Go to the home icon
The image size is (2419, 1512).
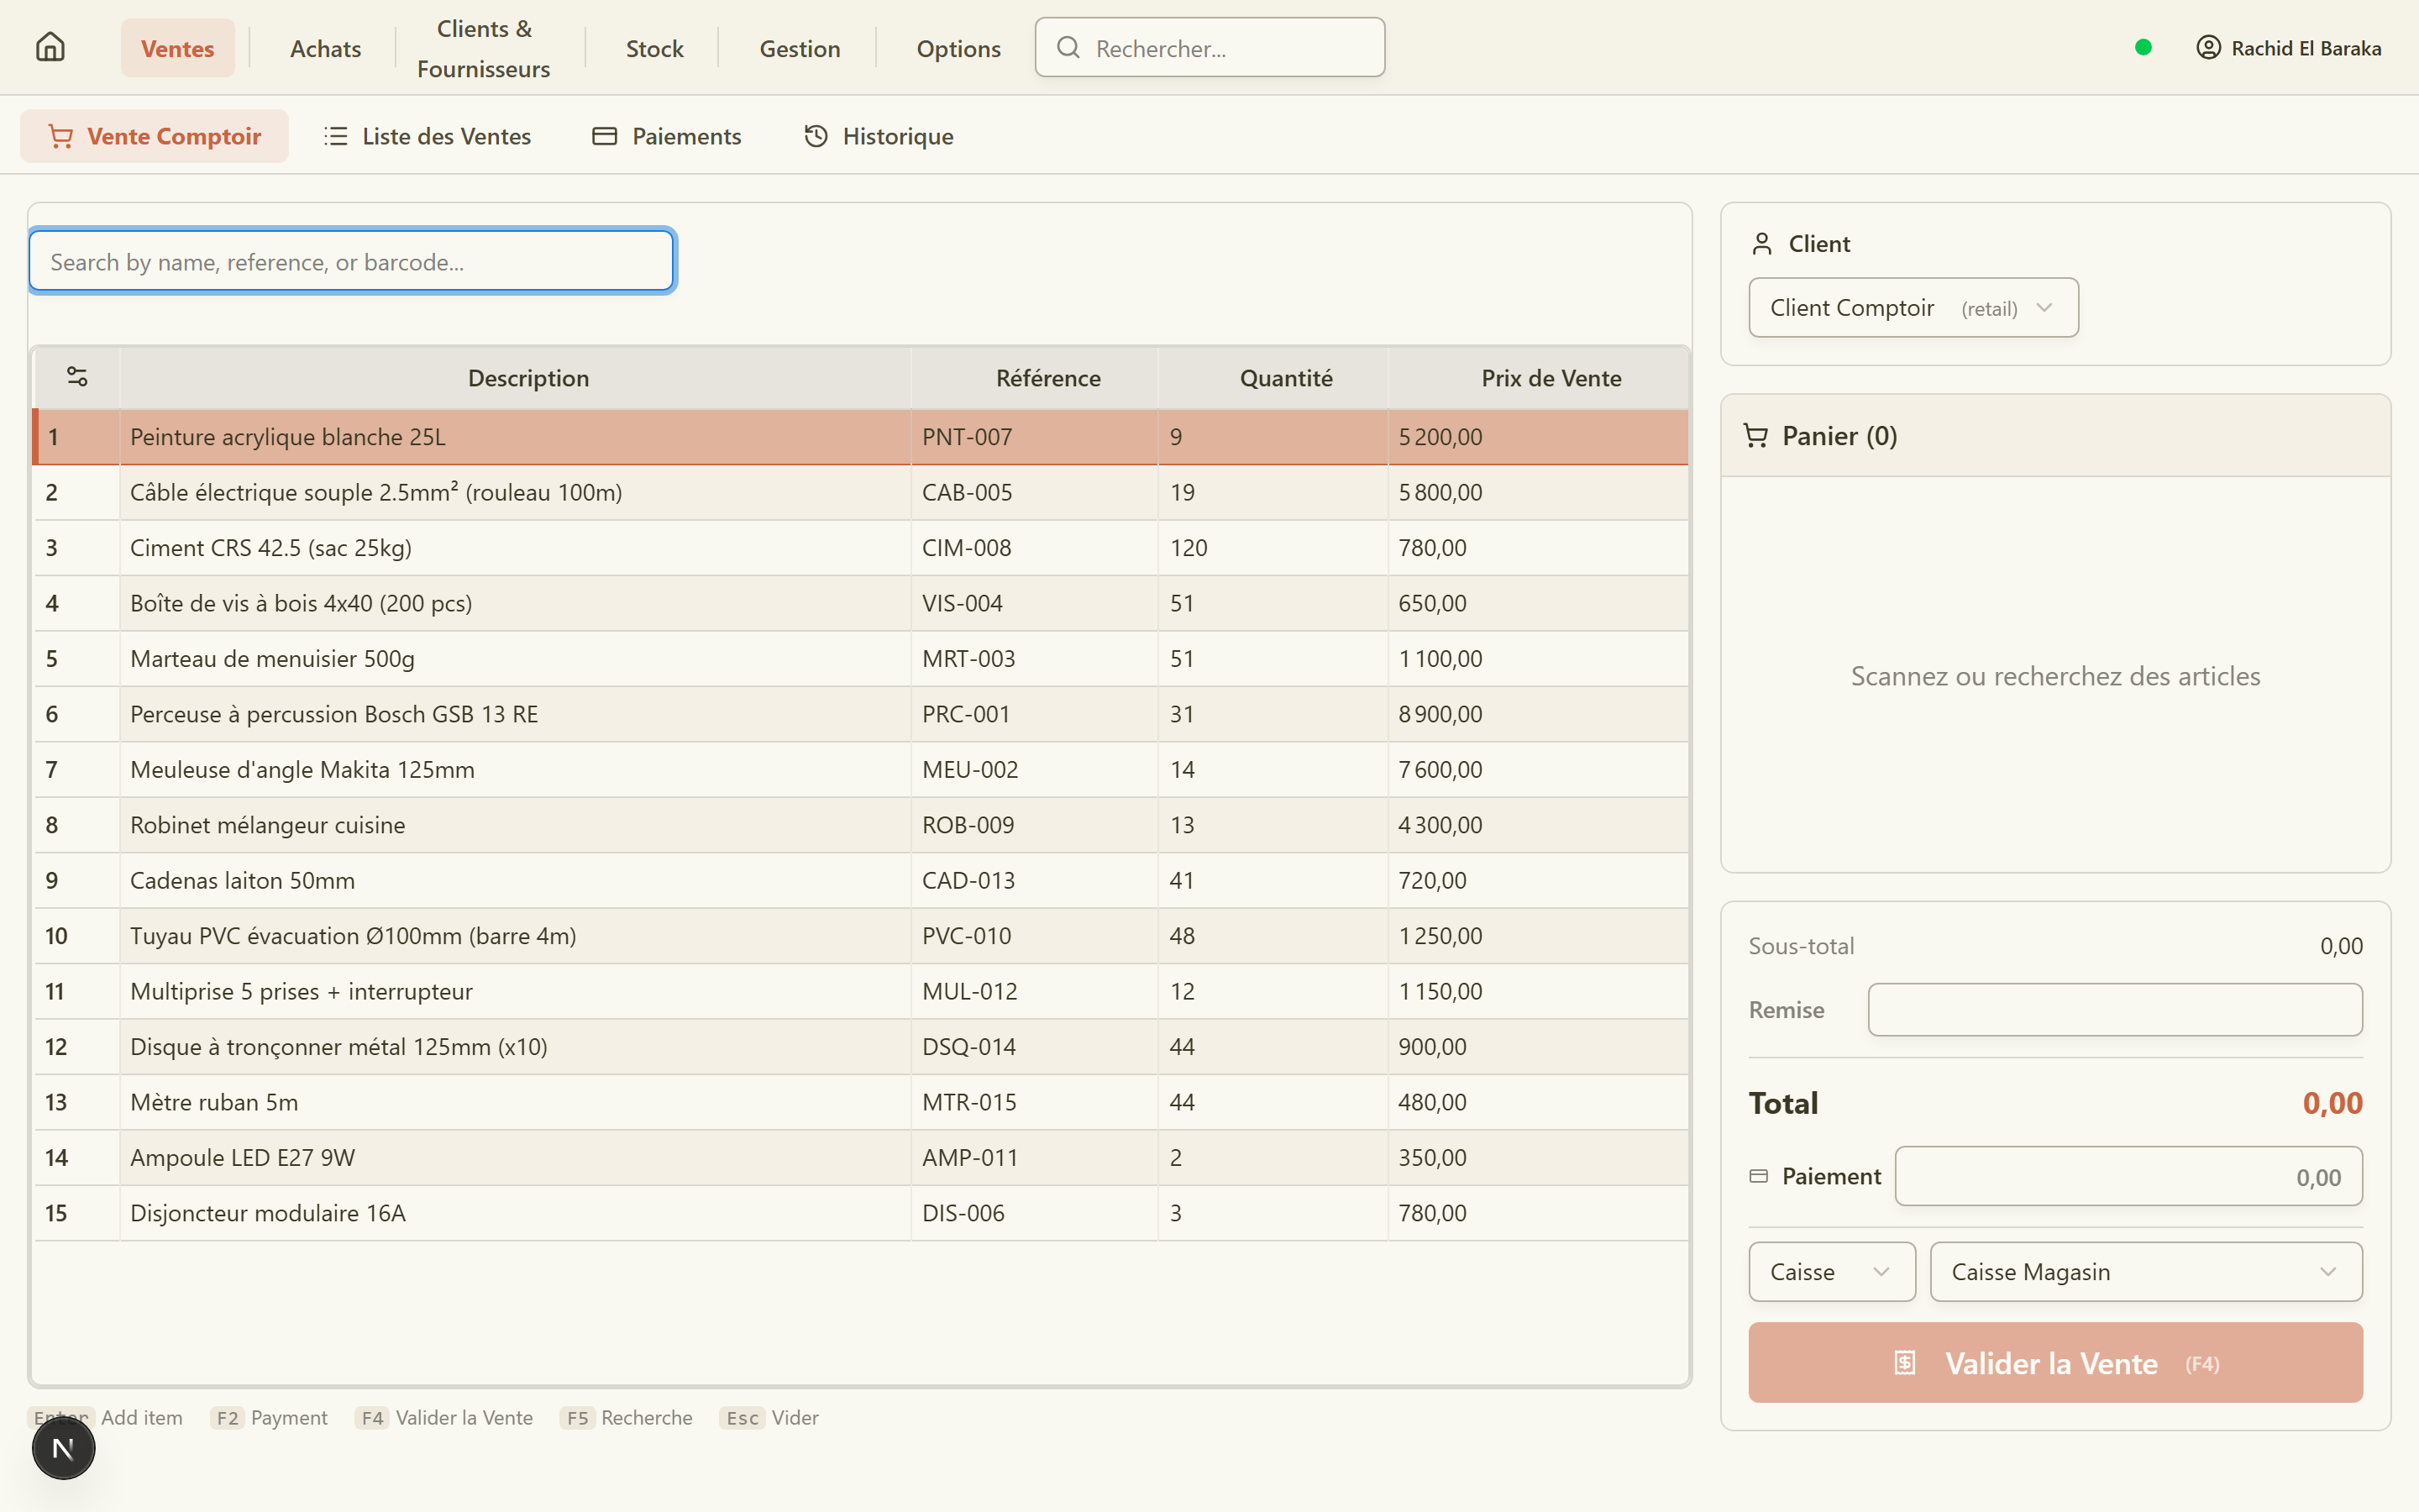coord(50,47)
